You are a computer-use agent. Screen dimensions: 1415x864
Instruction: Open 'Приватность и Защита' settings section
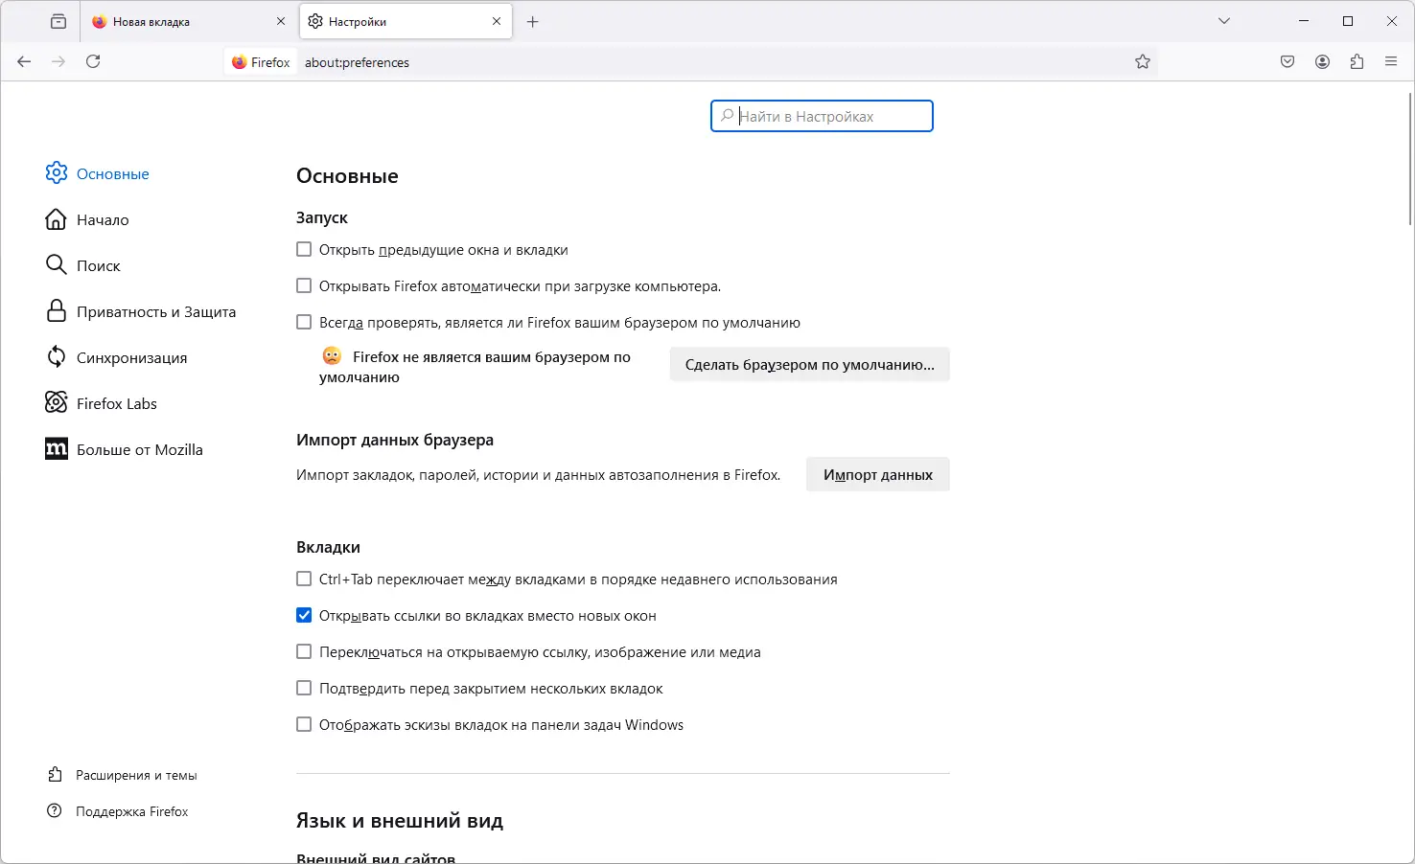pos(155,312)
